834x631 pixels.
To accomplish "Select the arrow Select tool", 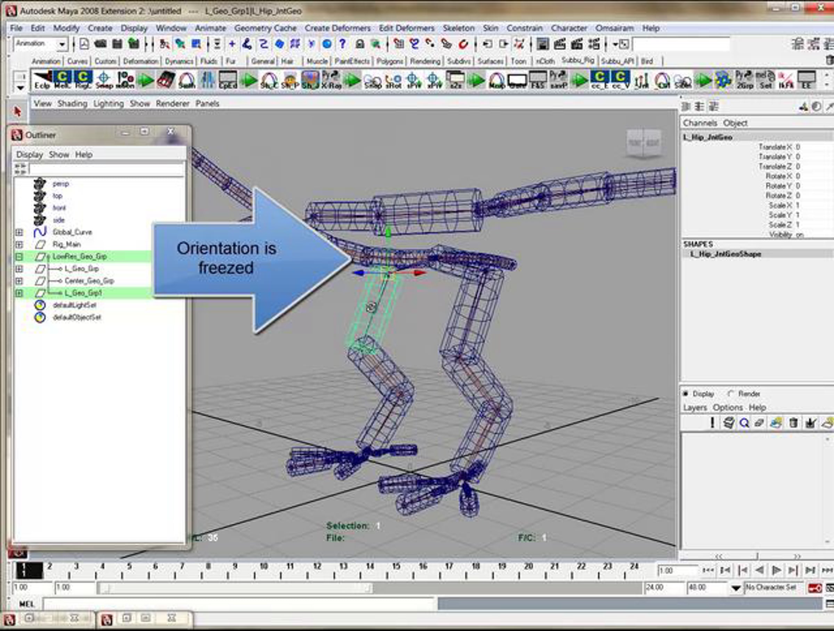I will pyautogui.click(x=17, y=112).
